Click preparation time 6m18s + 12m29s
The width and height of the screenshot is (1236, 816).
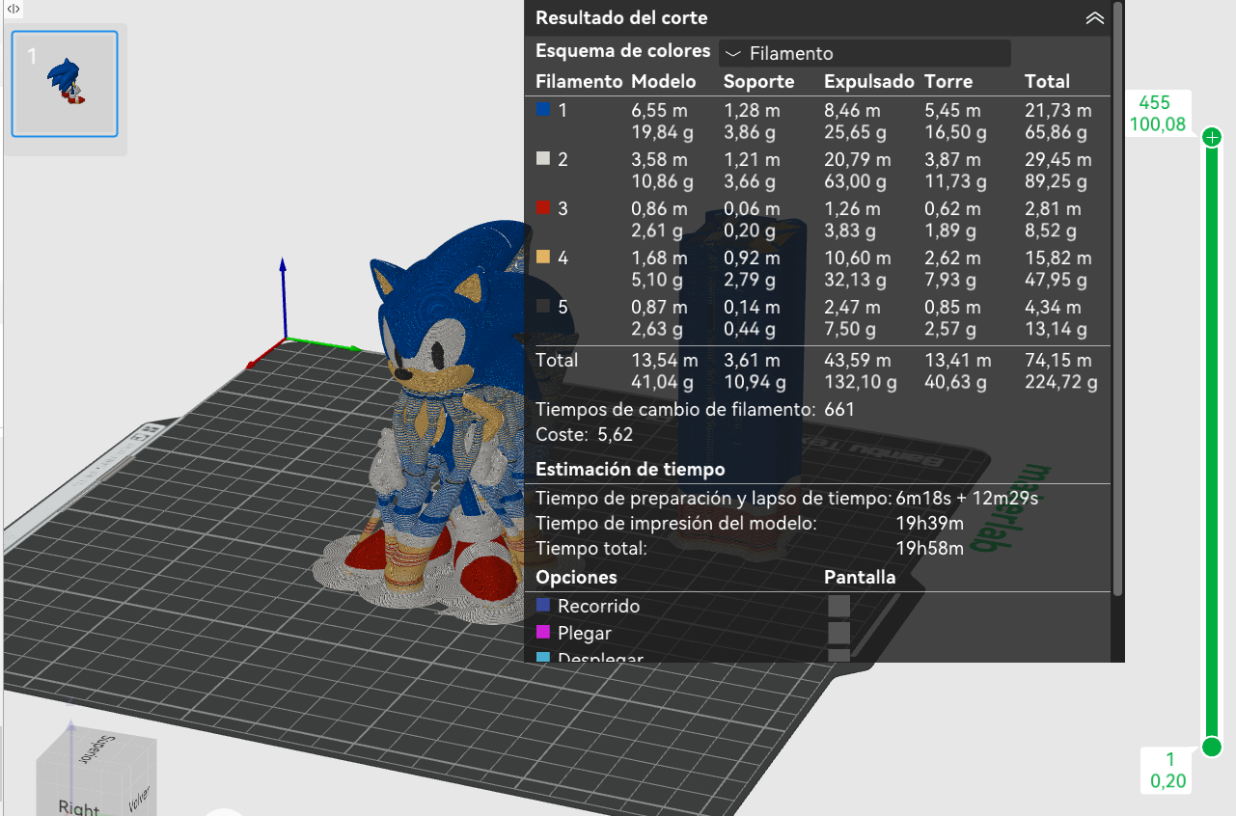(x=967, y=499)
